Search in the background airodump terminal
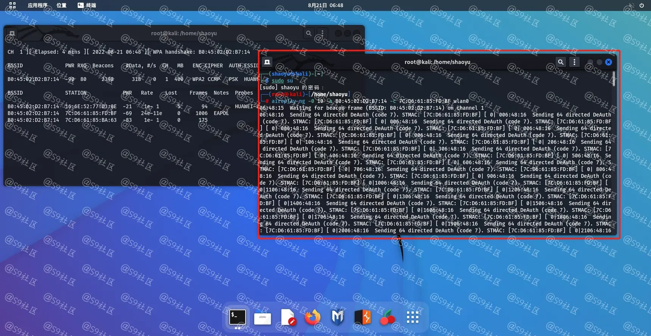 pos(309,33)
